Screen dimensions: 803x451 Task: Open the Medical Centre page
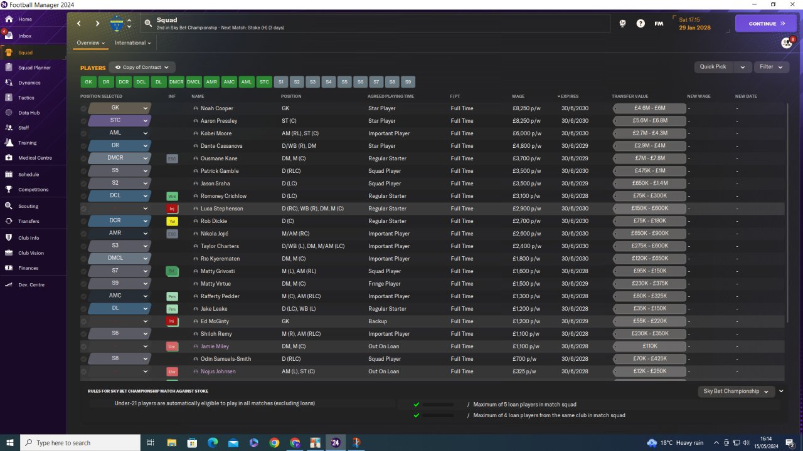coord(35,158)
